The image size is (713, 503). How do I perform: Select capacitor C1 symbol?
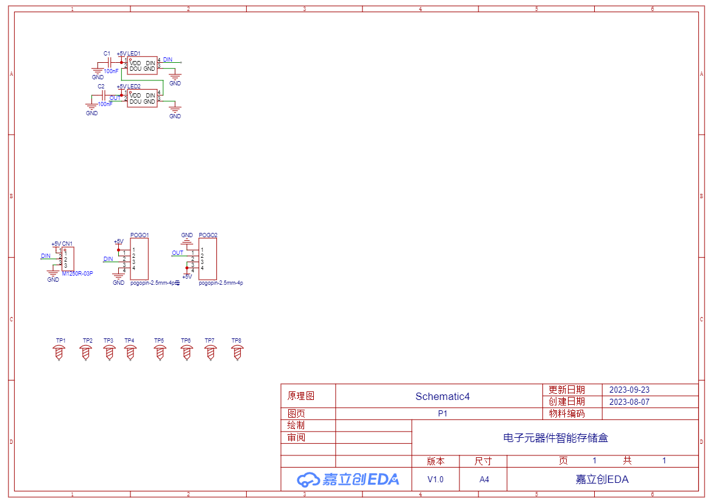coord(108,62)
